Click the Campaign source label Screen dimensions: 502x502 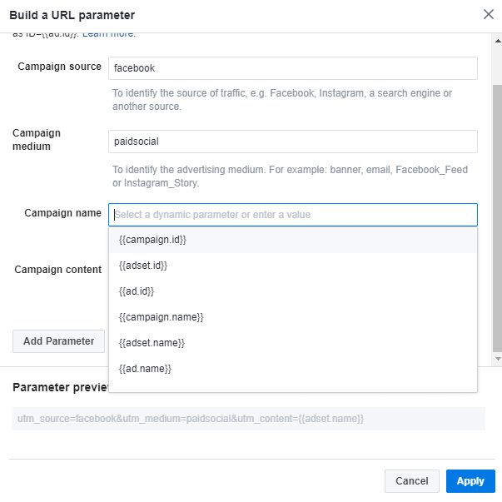59,67
